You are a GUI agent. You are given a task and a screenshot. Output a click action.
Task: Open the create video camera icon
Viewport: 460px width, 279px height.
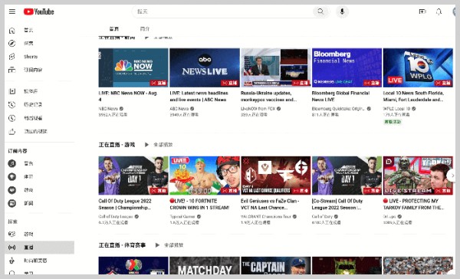tap(422, 11)
